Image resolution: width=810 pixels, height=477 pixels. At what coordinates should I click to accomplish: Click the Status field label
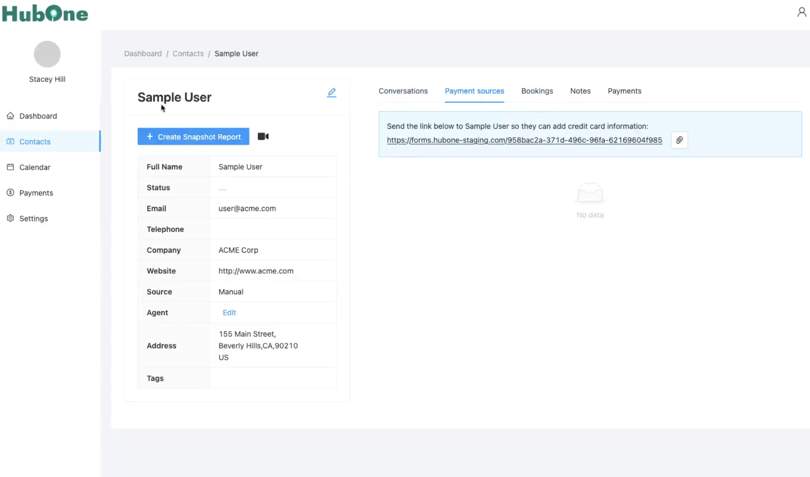(159, 188)
